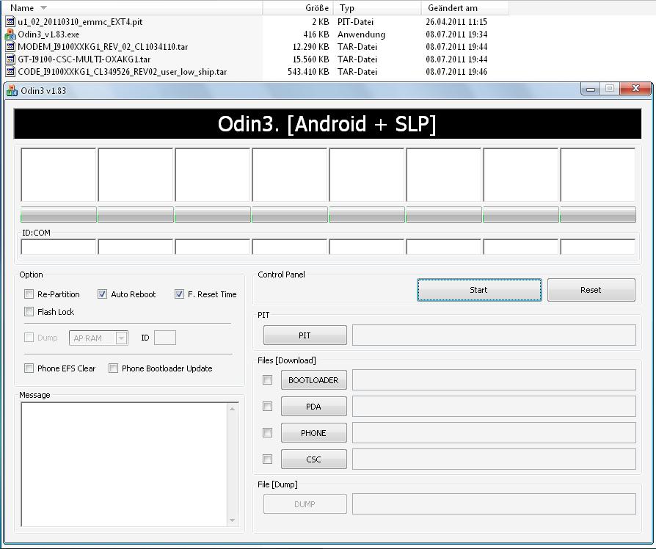This screenshot has height=549, width=656.
Task: Click the CSC file path field
Action: tap(494, 459)
